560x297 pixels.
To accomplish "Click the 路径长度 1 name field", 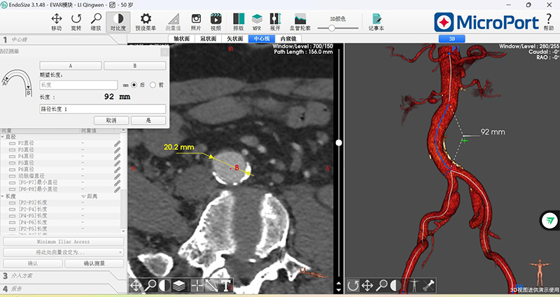I will [102, 109].
